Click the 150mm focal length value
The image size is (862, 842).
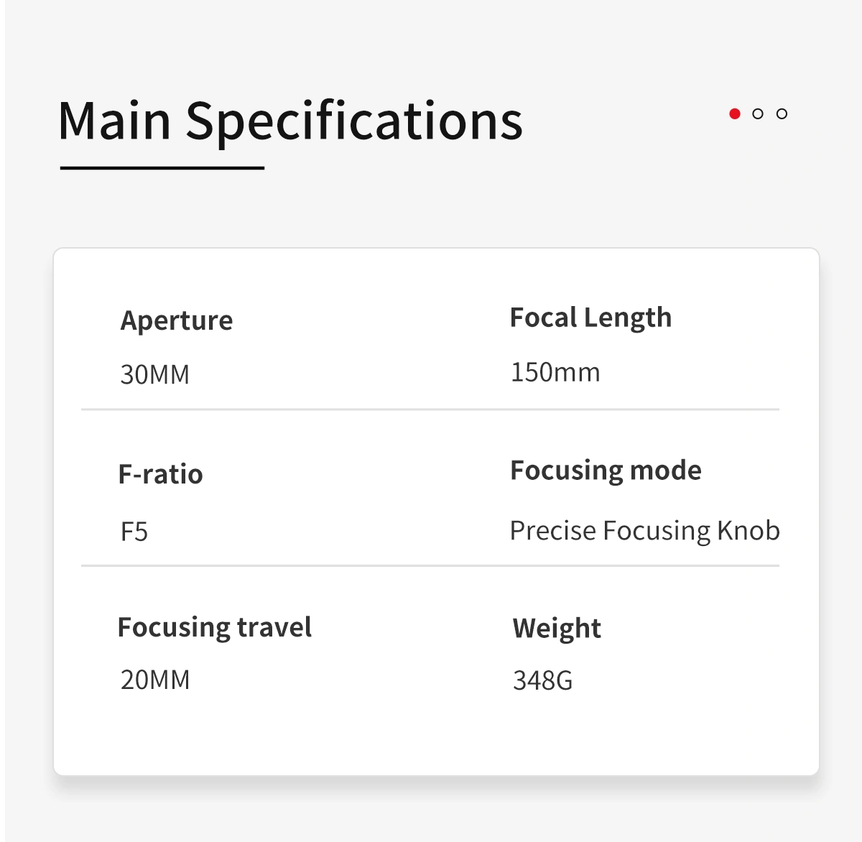555,372
